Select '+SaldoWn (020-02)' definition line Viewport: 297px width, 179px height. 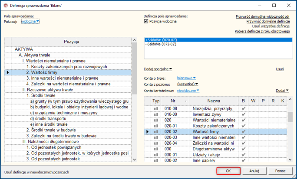pyautogui.click(x=162, y=40)
